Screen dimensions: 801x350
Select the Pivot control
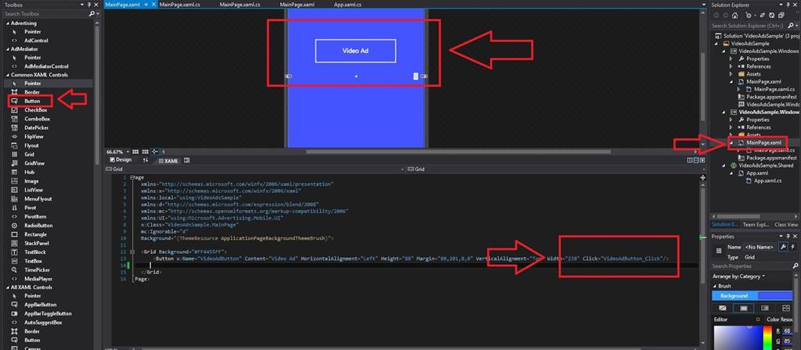point(31,208)
